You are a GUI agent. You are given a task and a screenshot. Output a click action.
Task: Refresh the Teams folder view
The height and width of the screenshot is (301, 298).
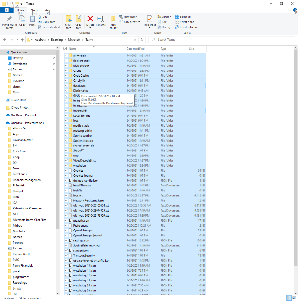coord(142,40)
